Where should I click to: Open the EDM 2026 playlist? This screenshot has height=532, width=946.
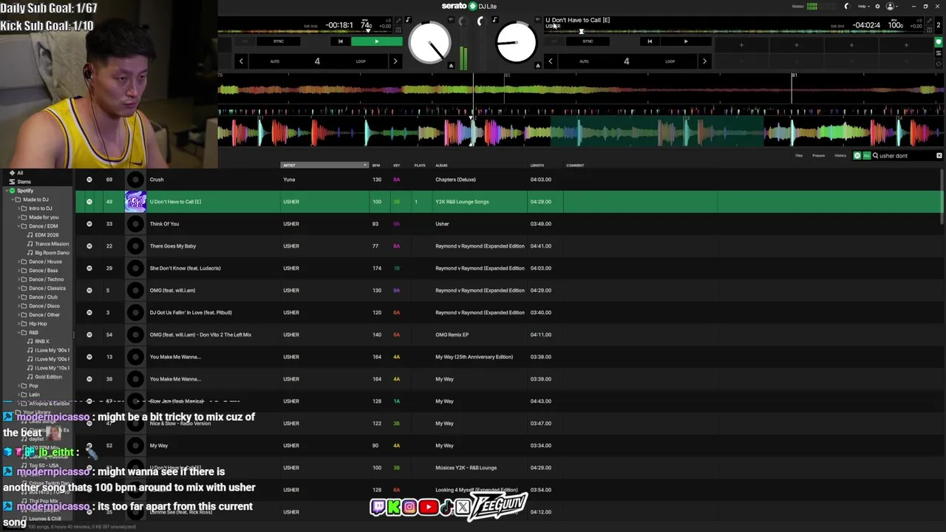click(47, 235)
